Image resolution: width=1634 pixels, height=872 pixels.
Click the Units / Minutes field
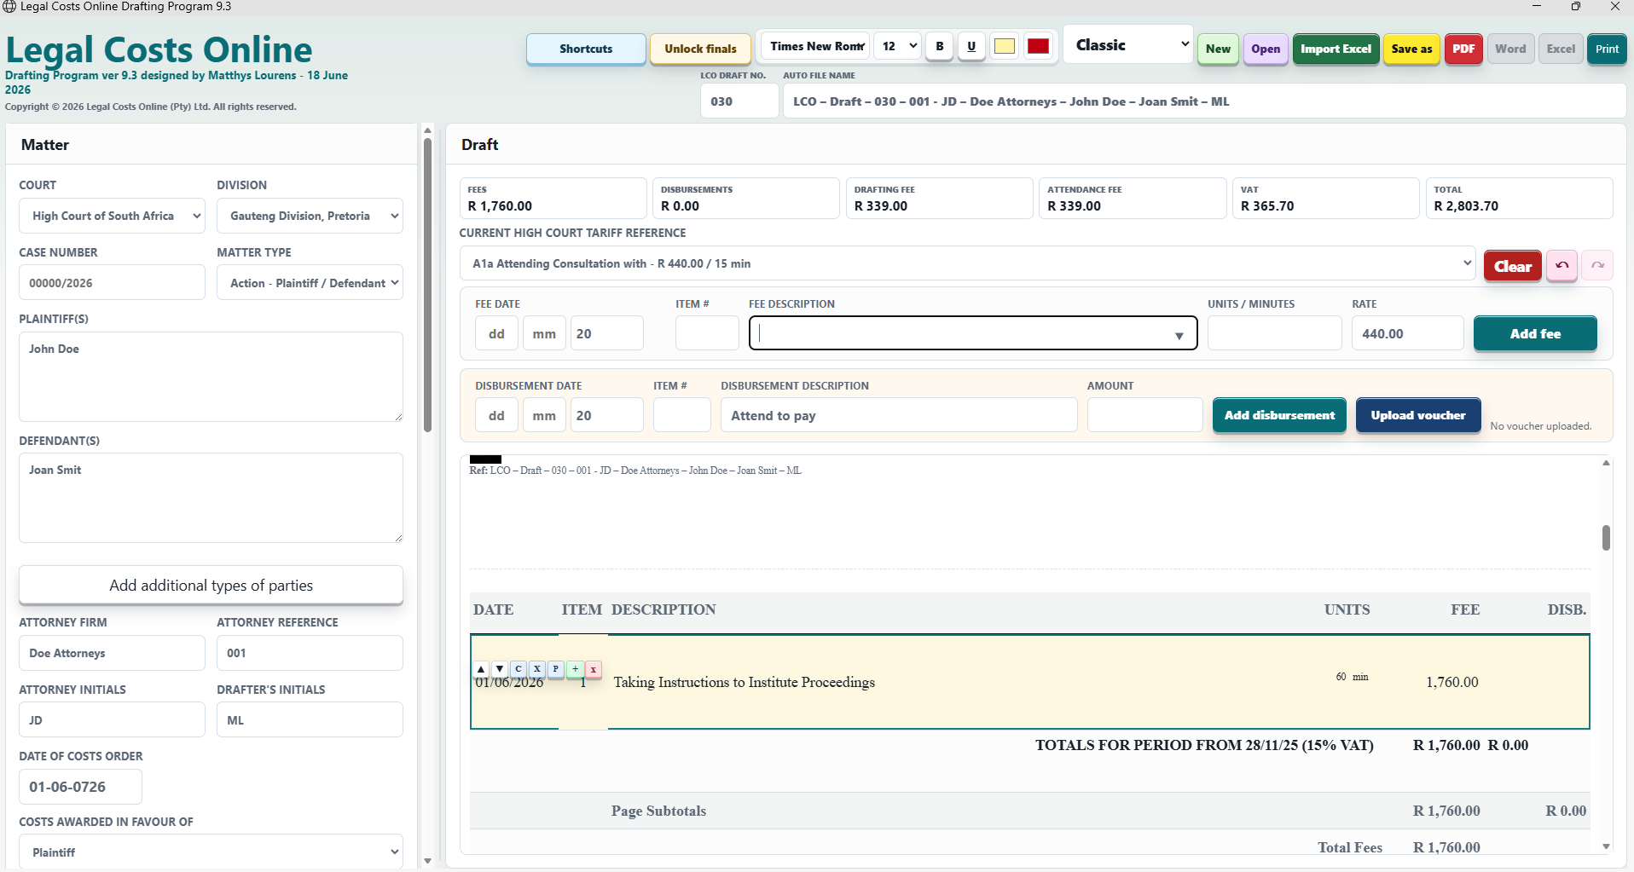1274,333
